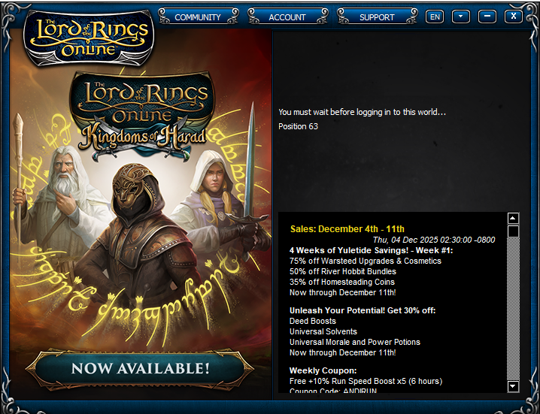This screenshot has width=540, height=414.
Task: Minimize the launcher window
Action: tap(487, 17)
